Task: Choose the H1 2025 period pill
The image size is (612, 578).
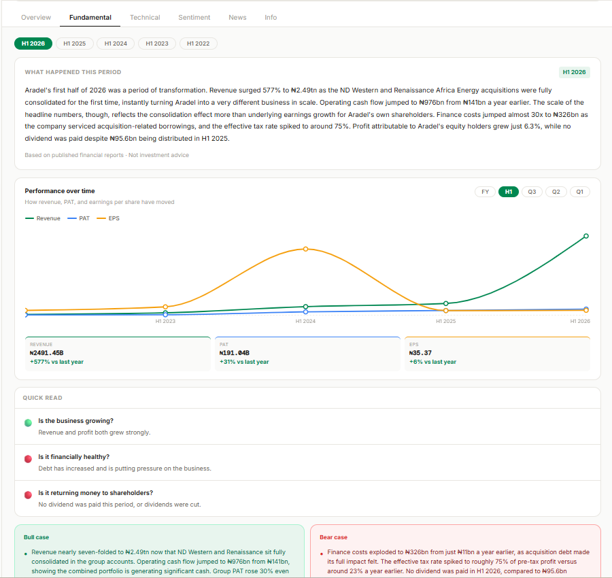Action: pyautogui.click(x=75, y=44)
